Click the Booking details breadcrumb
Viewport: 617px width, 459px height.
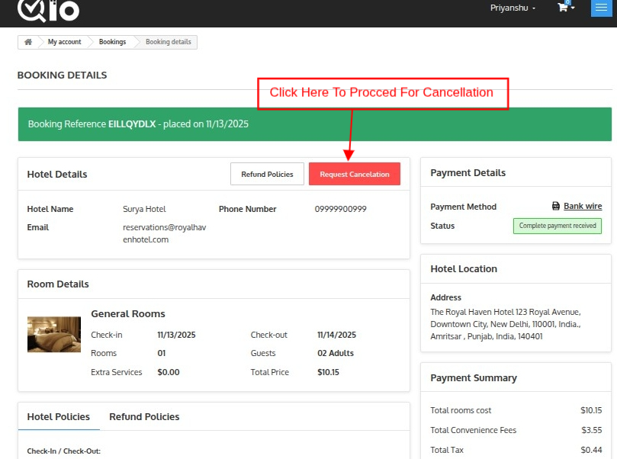169,42
